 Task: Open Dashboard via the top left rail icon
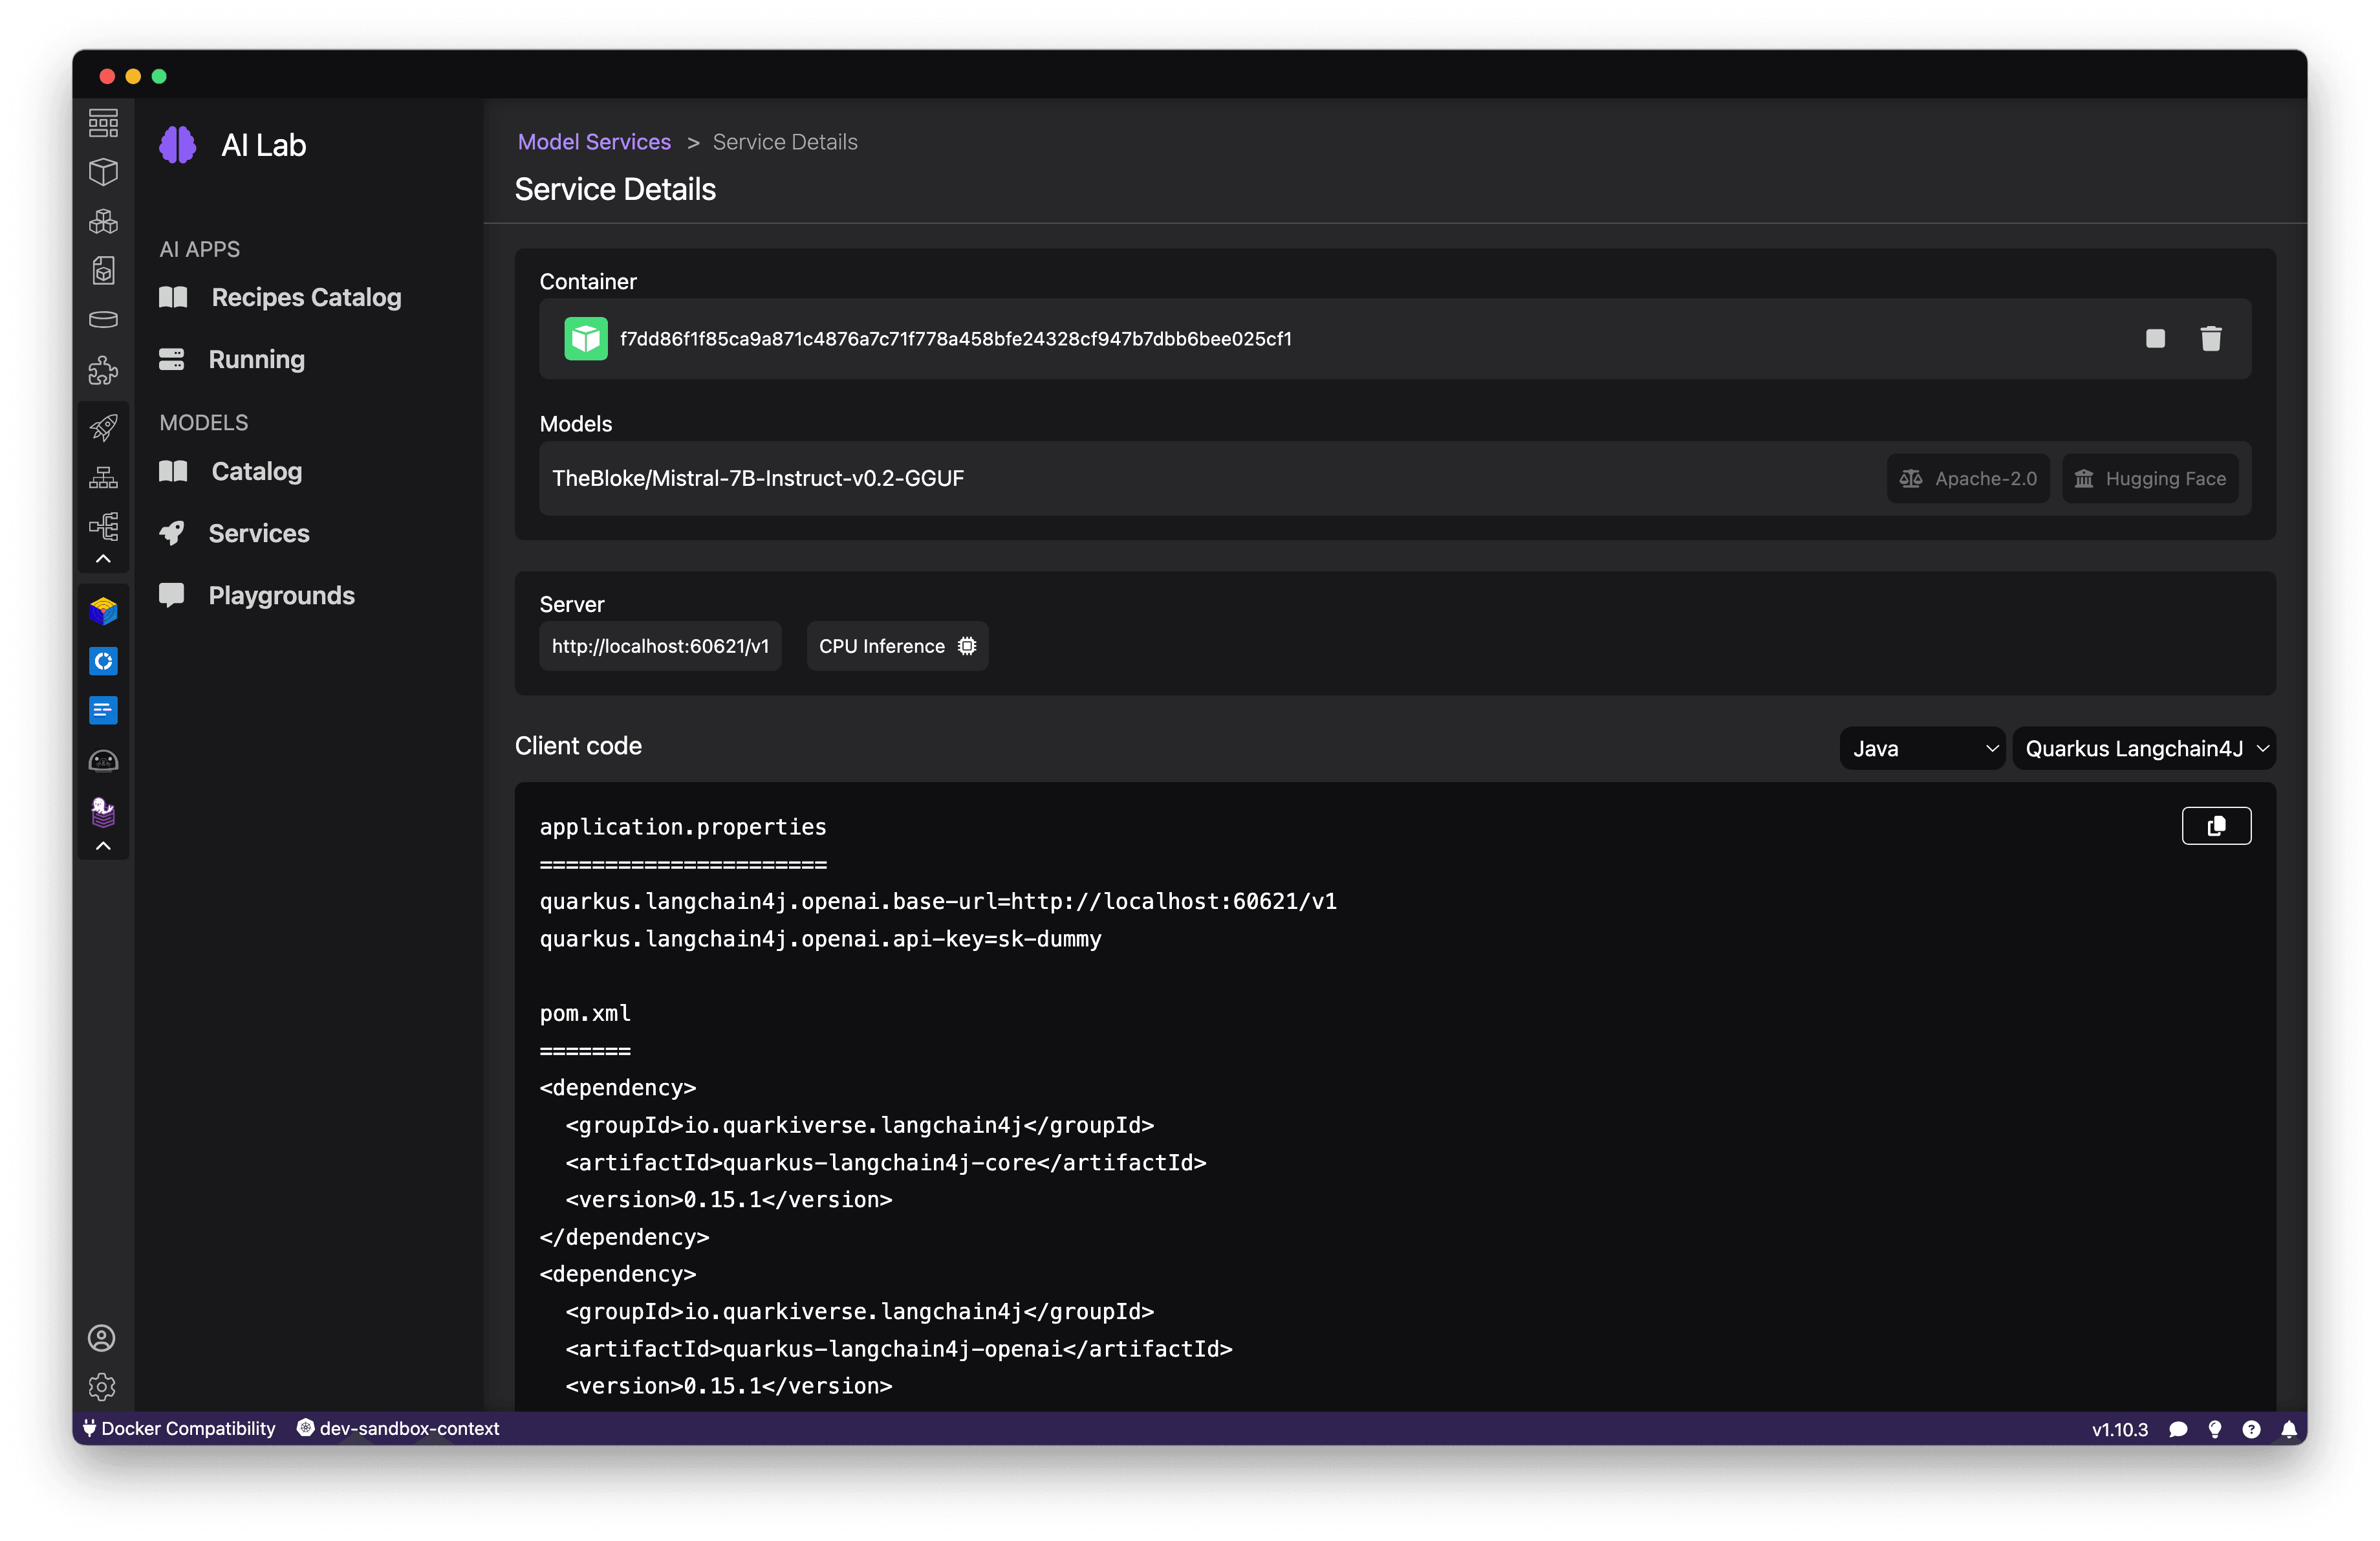103,123
